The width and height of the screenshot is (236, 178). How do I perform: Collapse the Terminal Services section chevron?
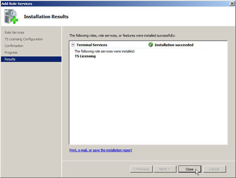[x=73, y=44]
